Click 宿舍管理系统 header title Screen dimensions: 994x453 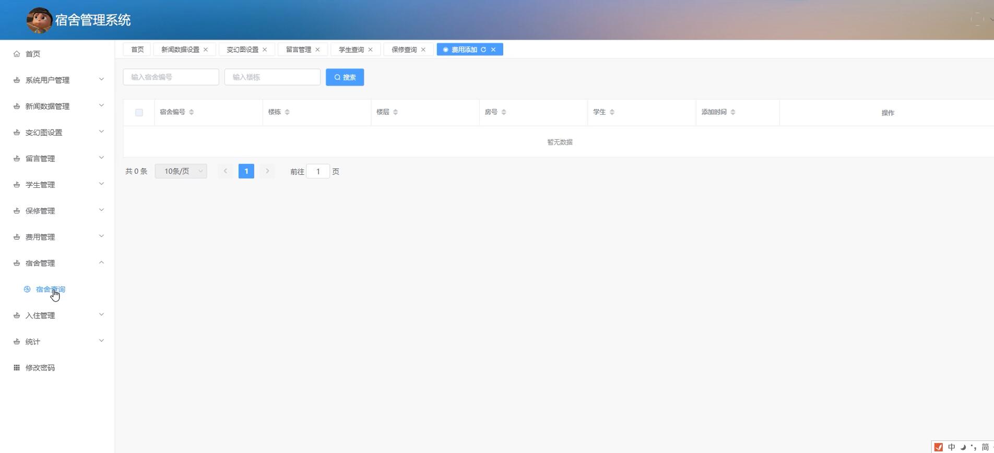click(93, 20)
